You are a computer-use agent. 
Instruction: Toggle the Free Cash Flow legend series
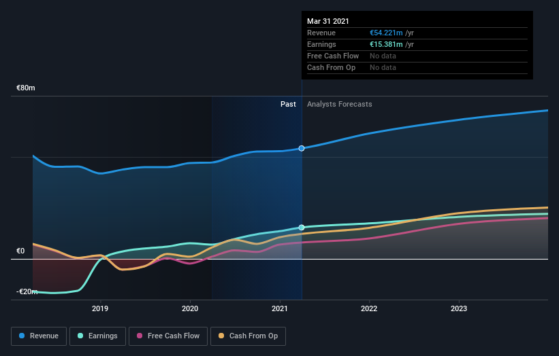[168, 336]
